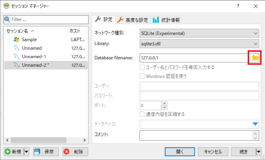Click the bar chart icon on 統計情報 tab

[x=156, y=20]
